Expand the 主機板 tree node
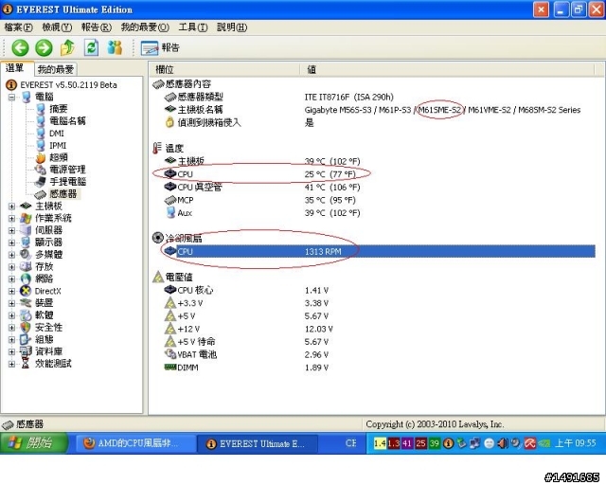606x485 pixels. click(x=11, y=207)
